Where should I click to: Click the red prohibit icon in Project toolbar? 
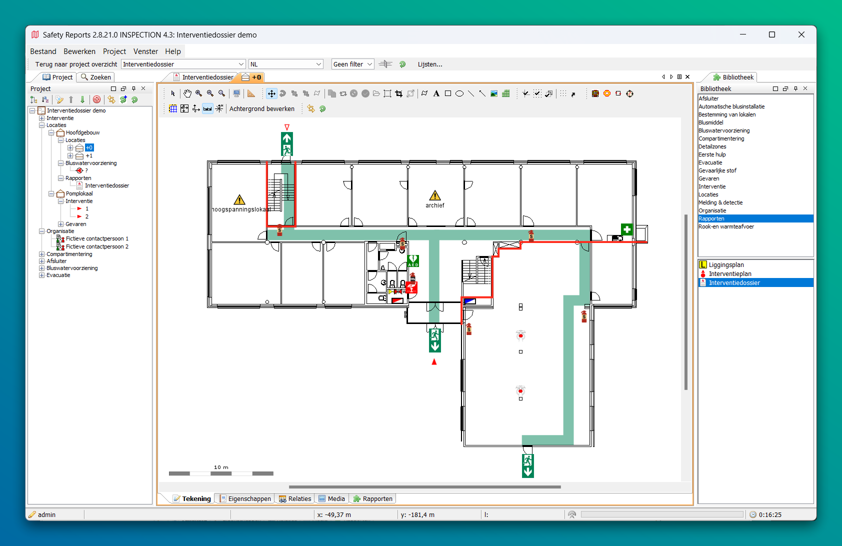pyautogui.click(x=97, y=100)
